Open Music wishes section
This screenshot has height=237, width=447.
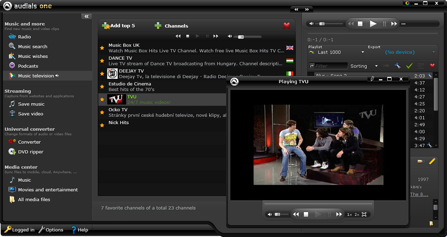coord(28,56)
